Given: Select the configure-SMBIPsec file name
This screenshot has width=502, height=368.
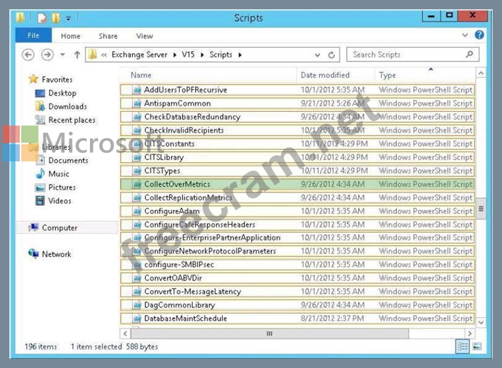Looking at the screenshot, I should tap(179, 265).
